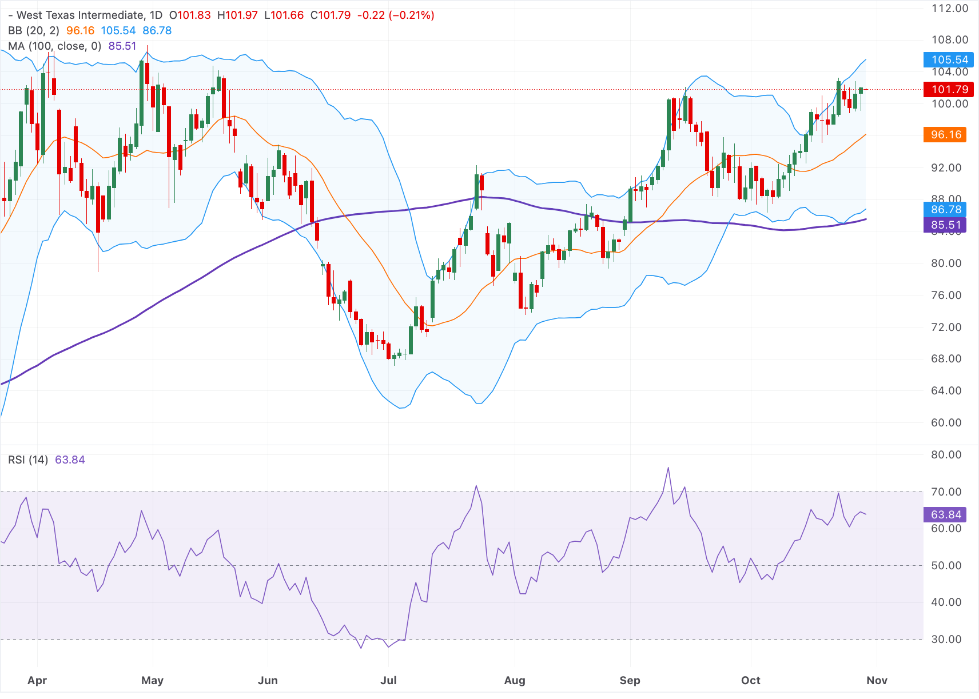
Task: Click the close value C101.79 in header
Action: click(x=330, y=15)
